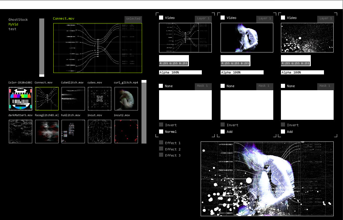Select the Color-1920x108 test pattern thumbnail
The width and height of the screenshot is (343, 220).
click(21, 99)
